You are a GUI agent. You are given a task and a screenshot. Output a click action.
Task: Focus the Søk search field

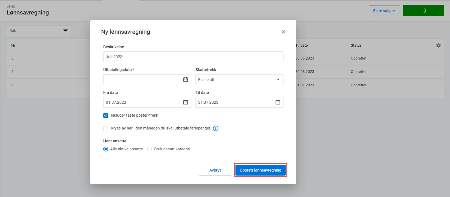coord(33,31)
